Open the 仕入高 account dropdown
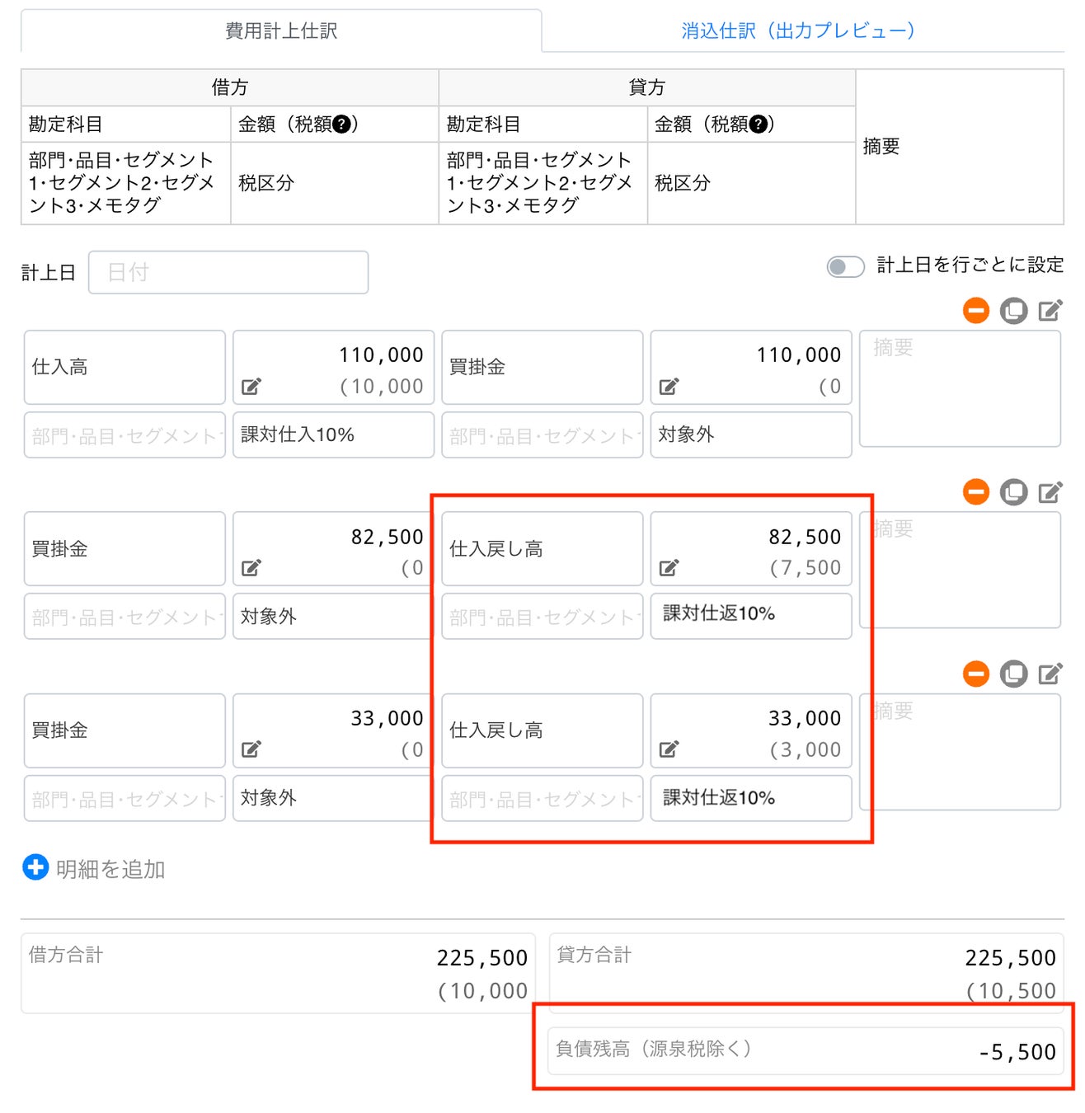The image size is (1085, 1113). [124, 367]
